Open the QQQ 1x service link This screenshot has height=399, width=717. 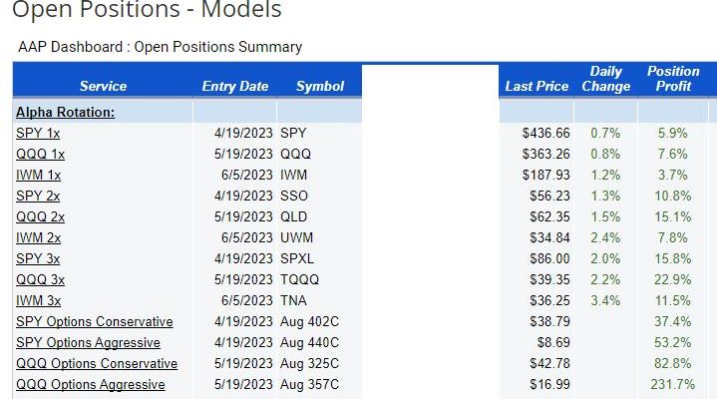40,155
